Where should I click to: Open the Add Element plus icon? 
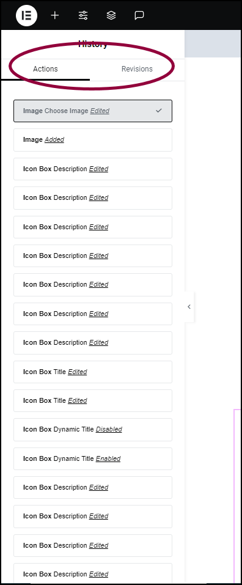coord(55,15)
